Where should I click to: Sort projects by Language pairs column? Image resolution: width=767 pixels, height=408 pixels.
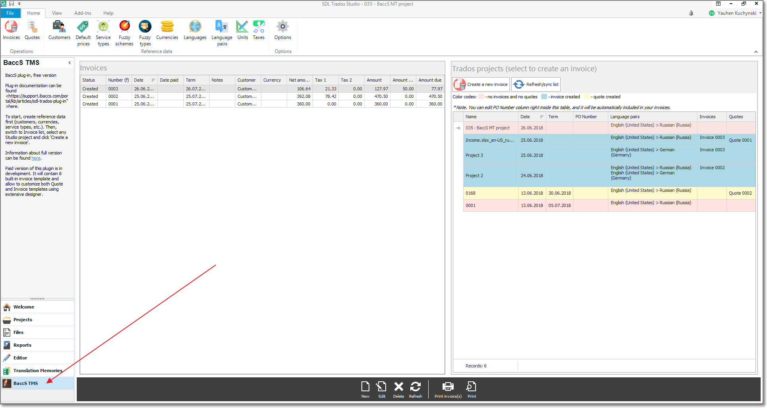pos(652,117)
